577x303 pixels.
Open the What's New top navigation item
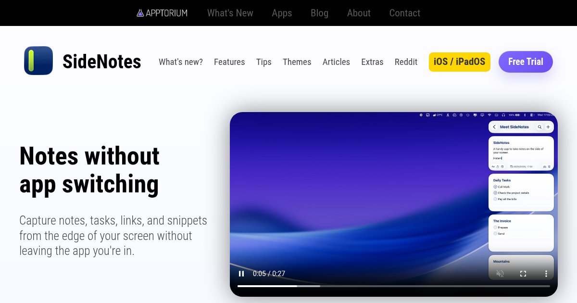point(230,13)
